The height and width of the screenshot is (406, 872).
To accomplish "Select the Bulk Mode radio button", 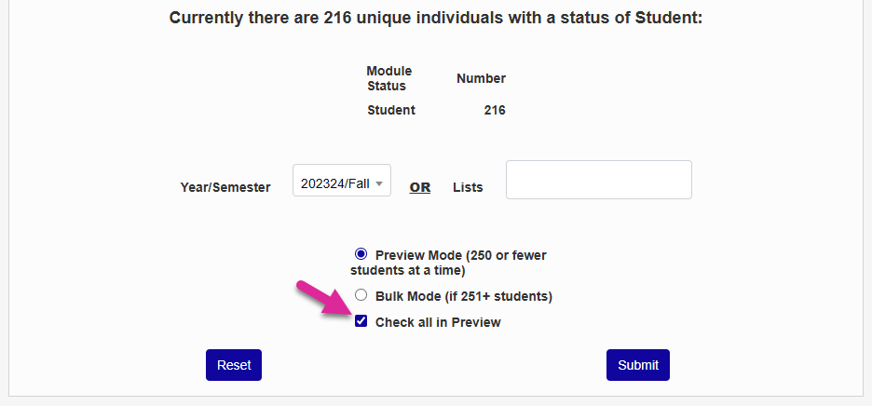I will [361, 296].
